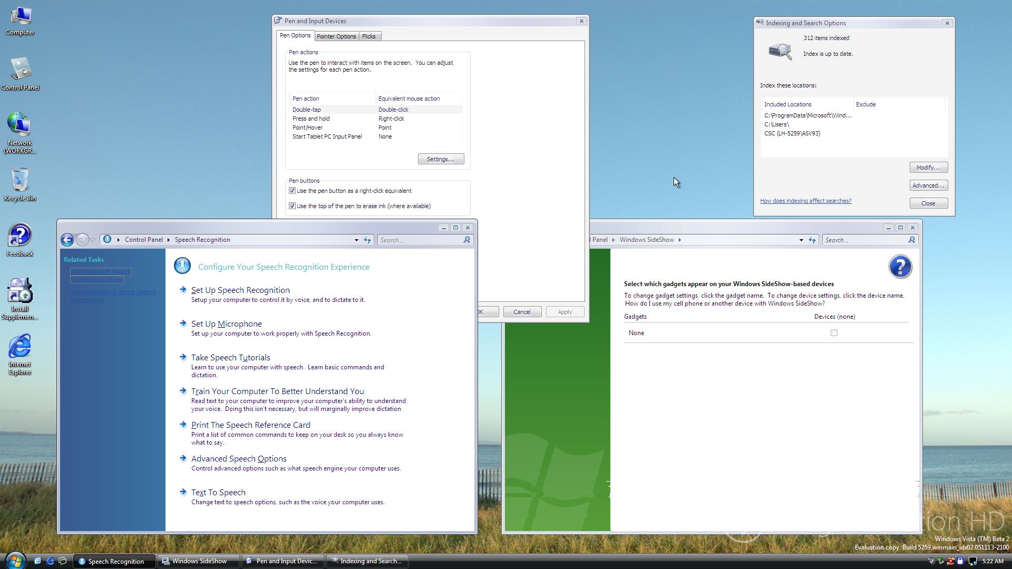Switch to the Pointer Options tab
1012x569 pixels.
tap(336, 36)
